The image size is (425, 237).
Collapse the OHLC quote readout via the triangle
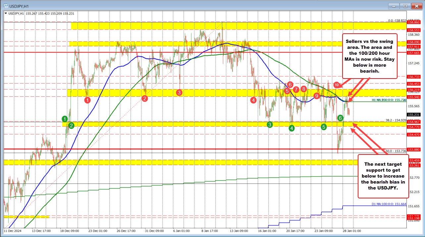pyautogui.click(x=6, y=14)
